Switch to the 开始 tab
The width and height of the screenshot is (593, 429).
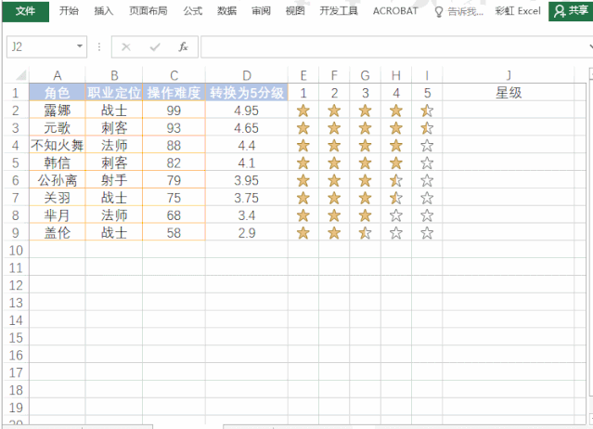[69, 11]
